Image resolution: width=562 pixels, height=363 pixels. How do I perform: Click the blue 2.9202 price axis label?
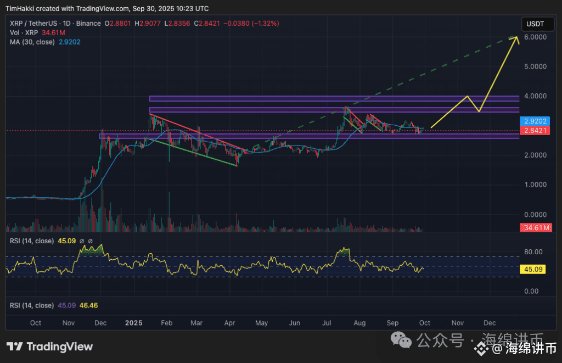(x=535, y=121)
